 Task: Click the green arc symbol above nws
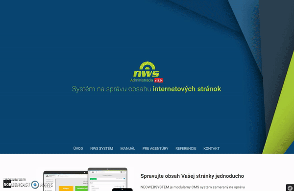pyautogui.click(x=147, y=65)
